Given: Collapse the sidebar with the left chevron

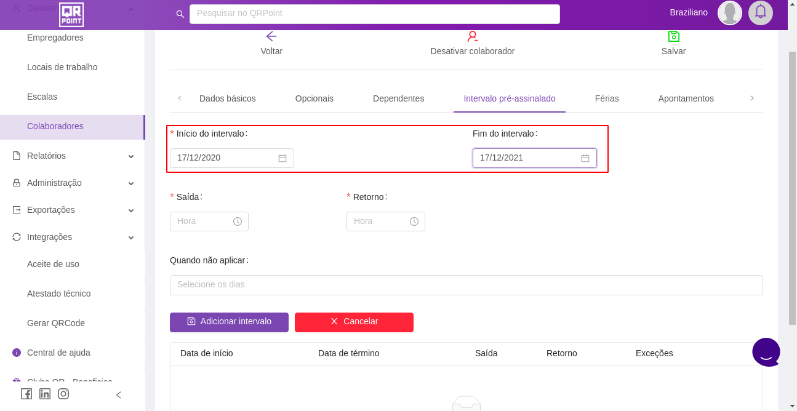Looking at the screenshot, I should click(x=119, y=395).
